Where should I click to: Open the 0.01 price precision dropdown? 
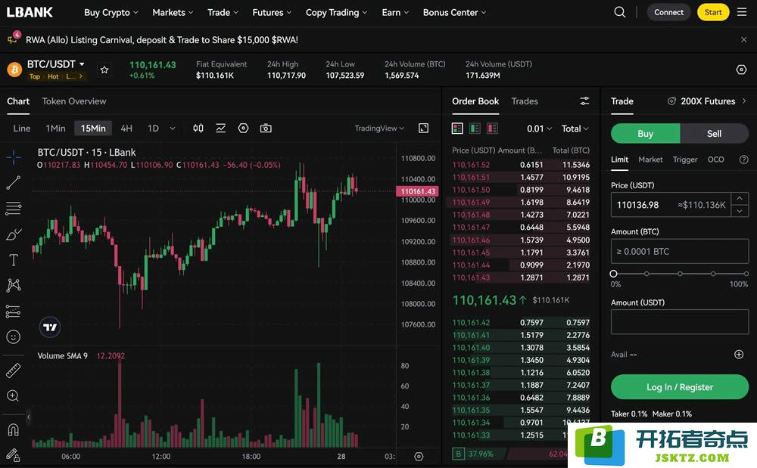point(539,129)
